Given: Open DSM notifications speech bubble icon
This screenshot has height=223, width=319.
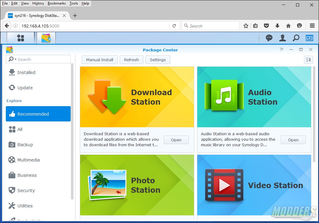Looking at the screenshot, I should click(x=269, y=38).
